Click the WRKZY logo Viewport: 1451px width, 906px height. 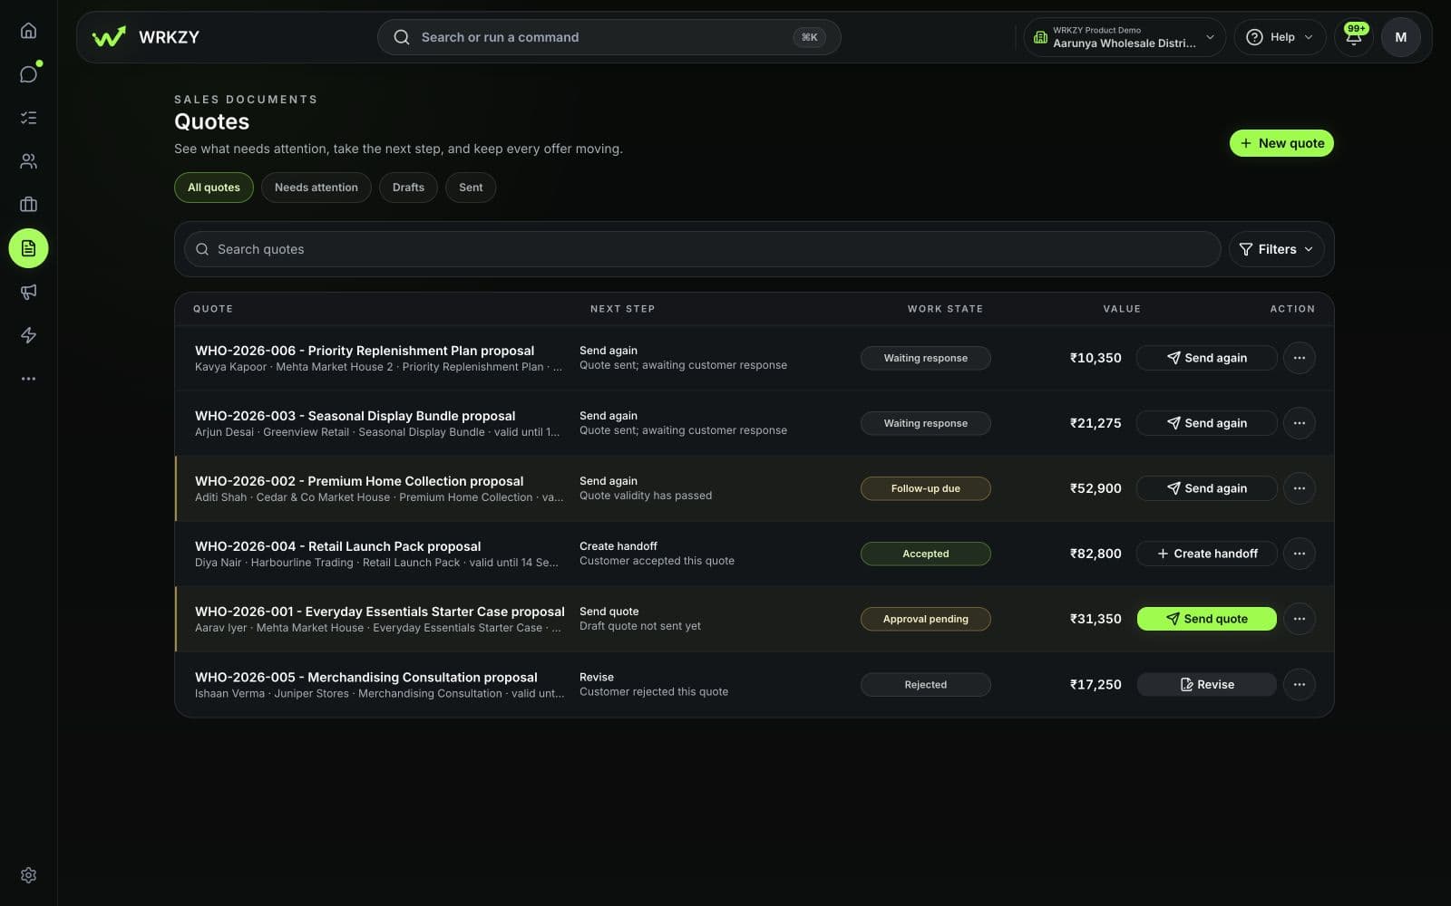pyautogui.click(x=146, y=37)
